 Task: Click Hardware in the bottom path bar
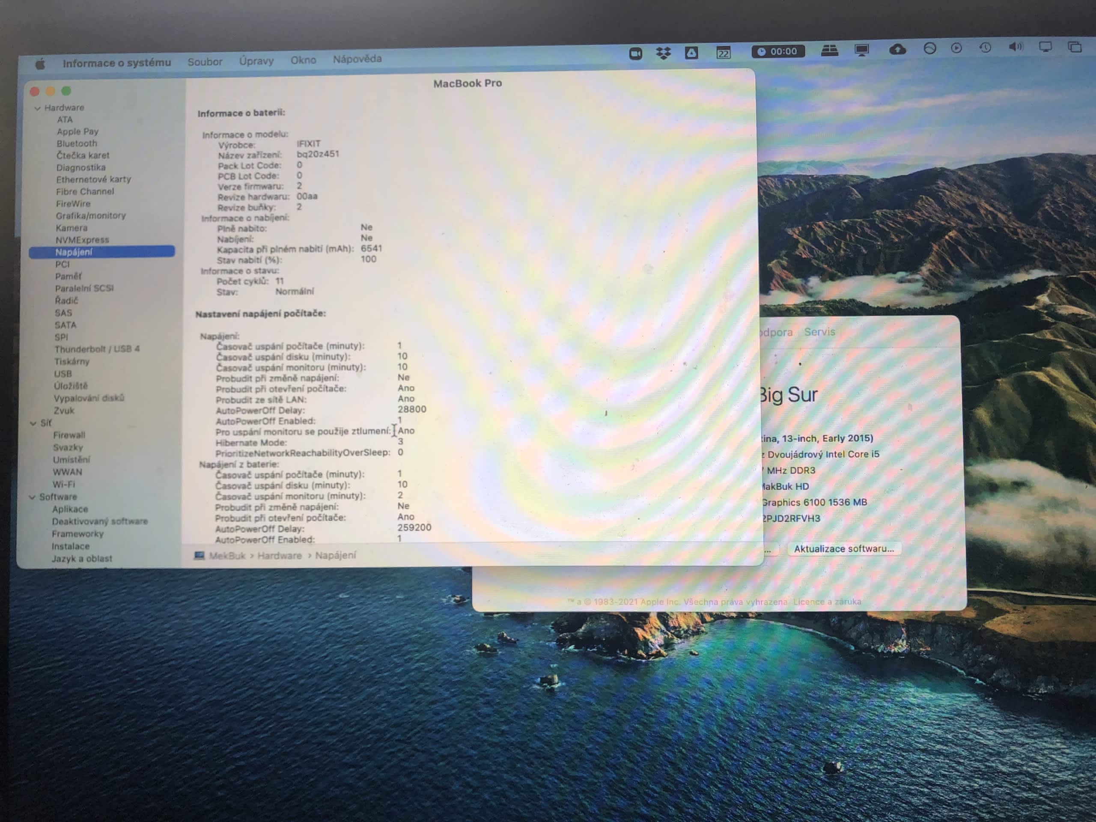279,555
